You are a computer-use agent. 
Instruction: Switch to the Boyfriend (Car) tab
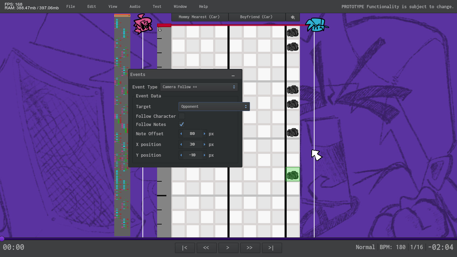click(x=257, y=17)
